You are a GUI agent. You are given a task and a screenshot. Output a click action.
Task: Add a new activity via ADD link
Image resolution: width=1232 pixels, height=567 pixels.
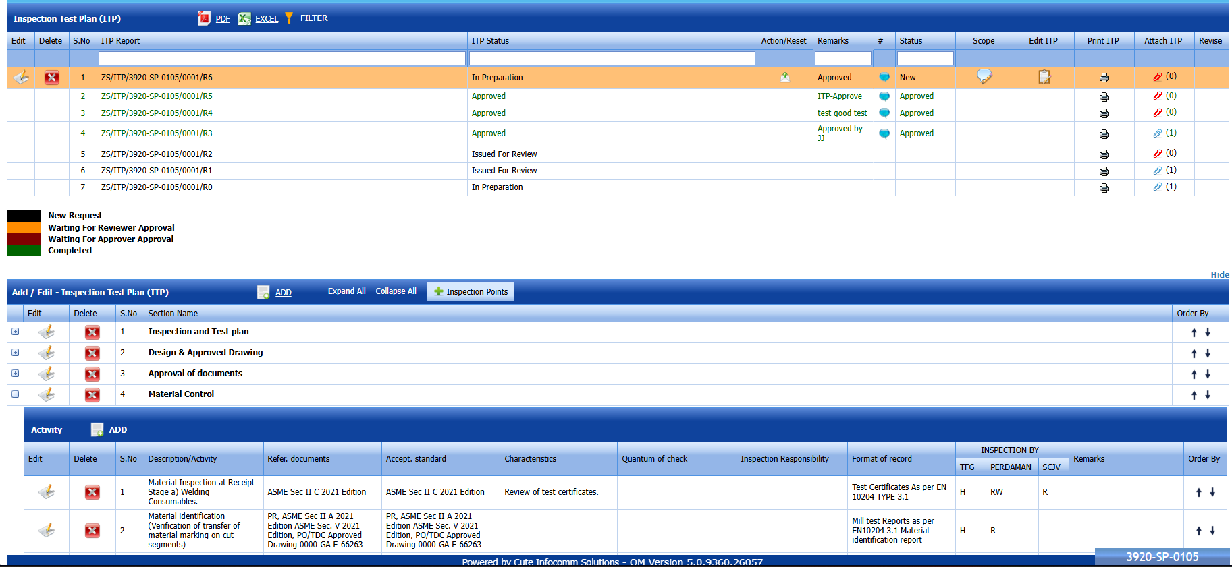pos(117,430)
